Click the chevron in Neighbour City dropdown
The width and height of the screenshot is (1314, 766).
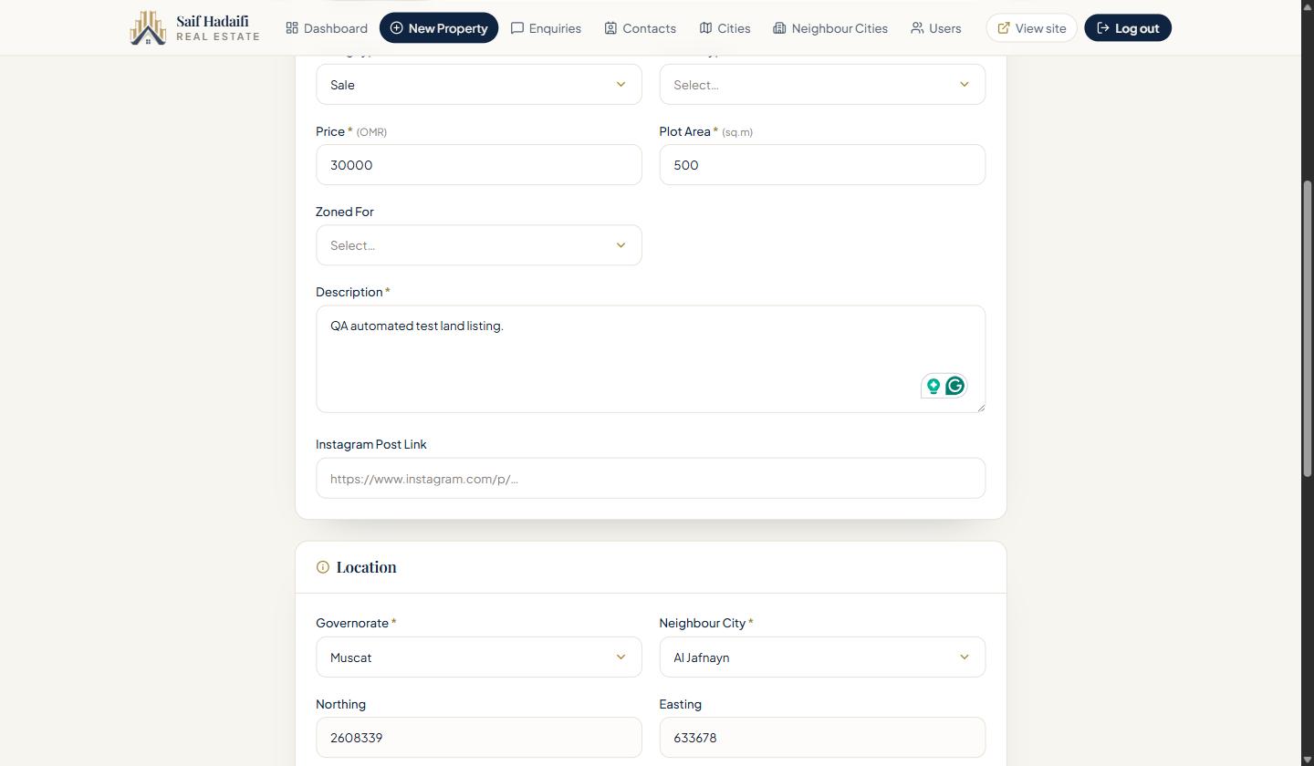click(x=964, y=657)
